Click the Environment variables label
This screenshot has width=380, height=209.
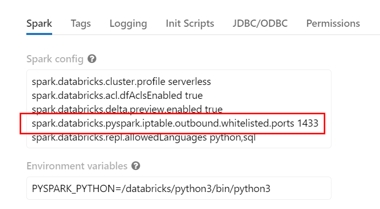tap(77, 166)
